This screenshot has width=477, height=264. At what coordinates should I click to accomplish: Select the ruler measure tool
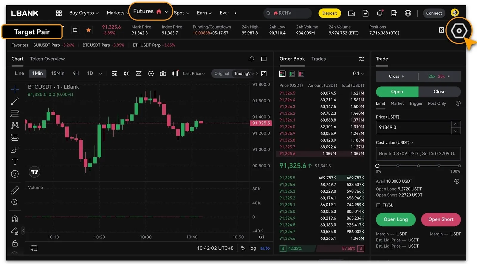tap(15, 190)
